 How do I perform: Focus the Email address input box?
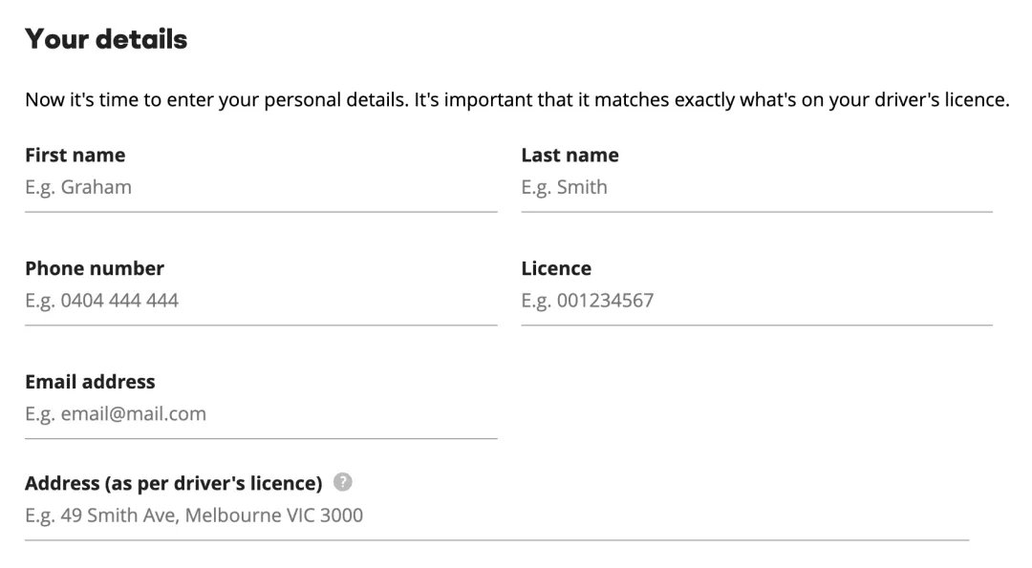pos(261,414)
